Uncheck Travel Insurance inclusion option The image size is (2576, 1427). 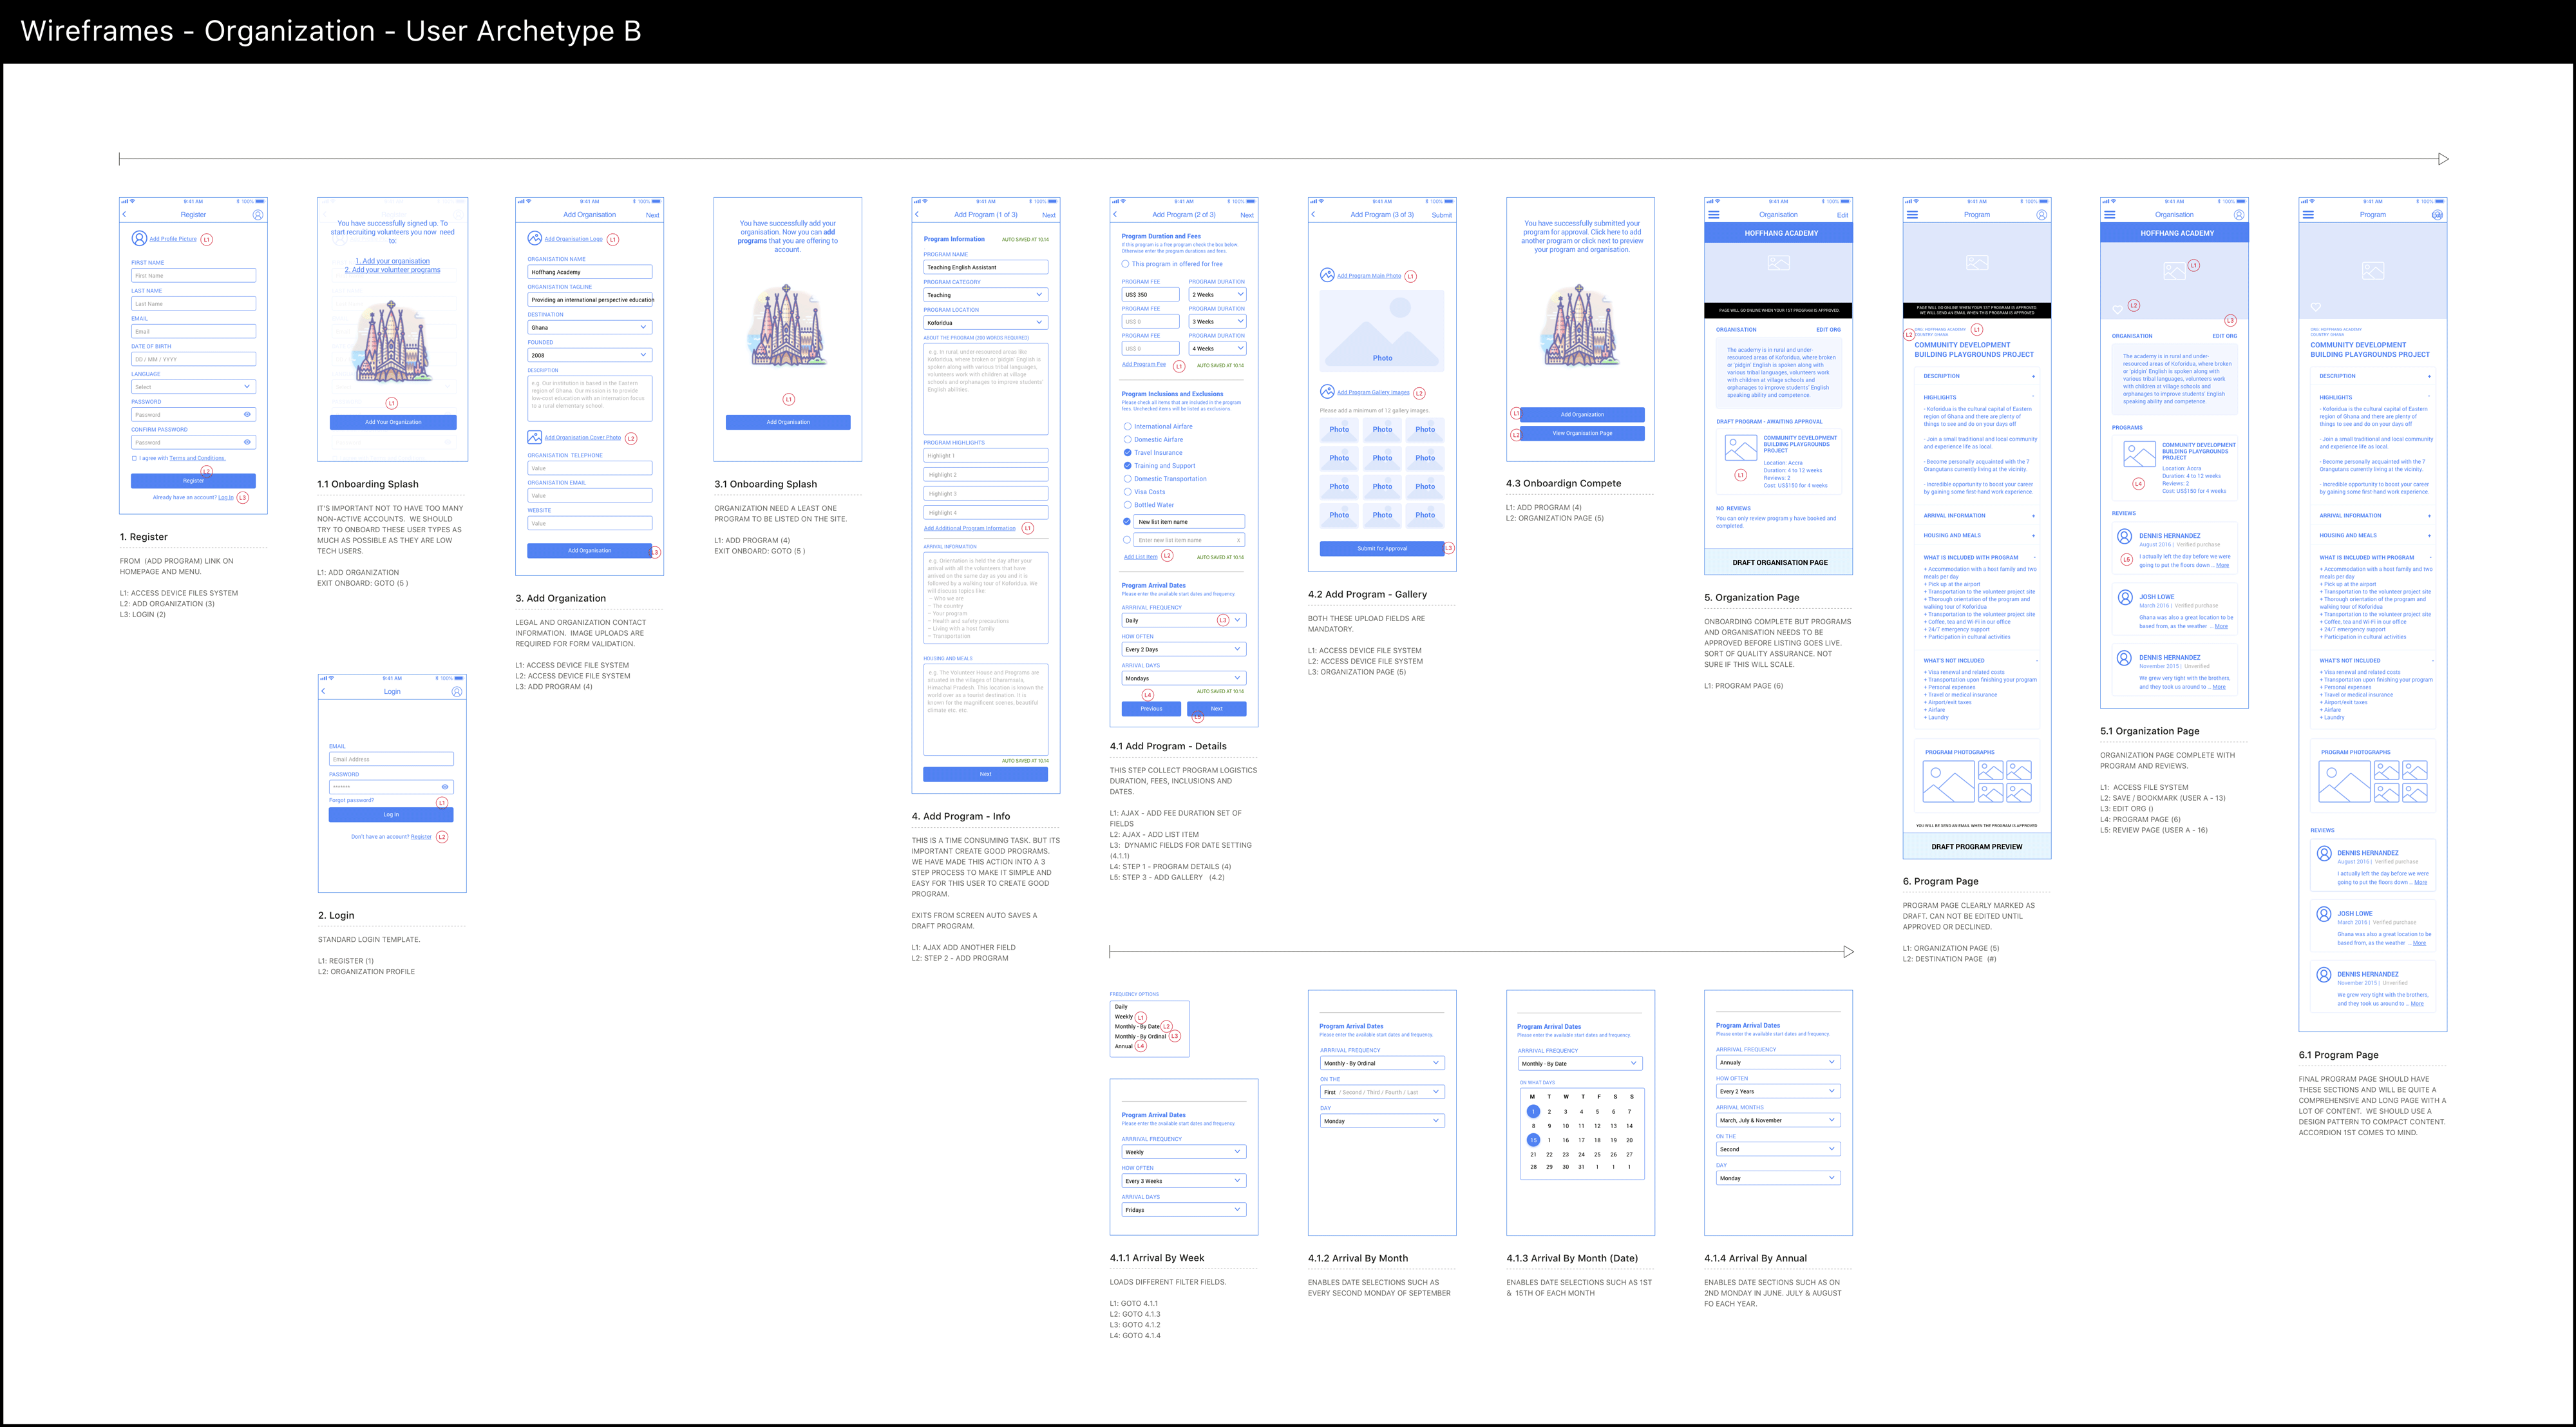1127,452
